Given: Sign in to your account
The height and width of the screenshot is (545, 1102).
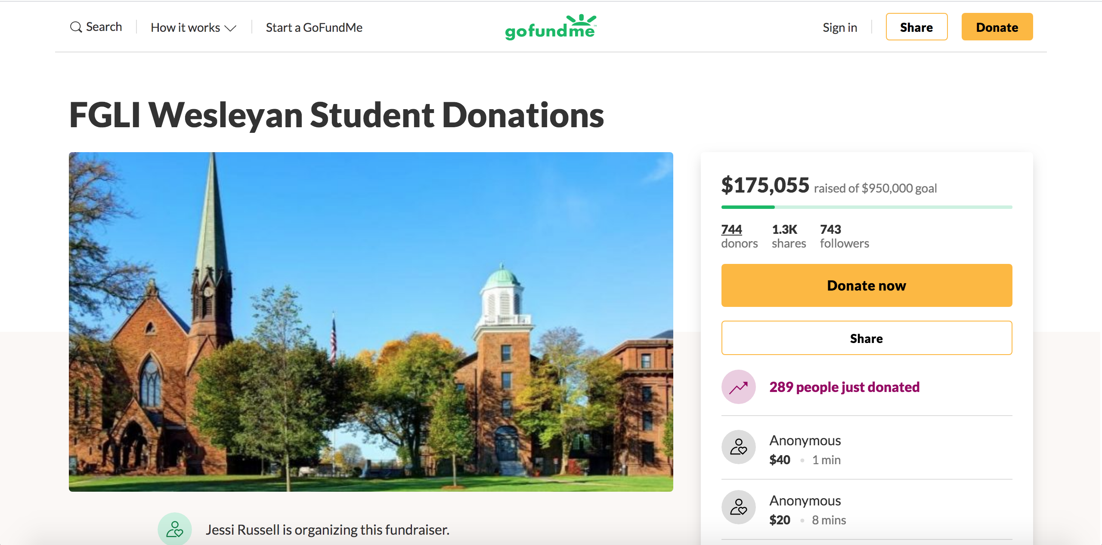Looking at the screenshot, I should (840, 28).
